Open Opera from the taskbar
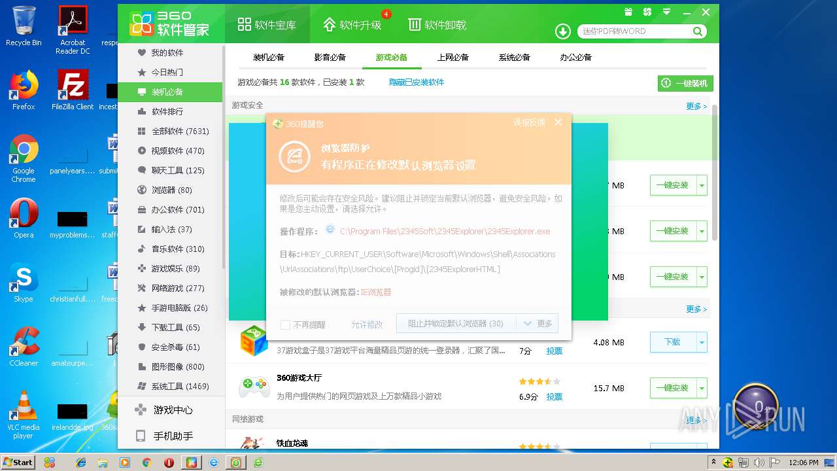 pyautogui.click(x=169, y=462)
